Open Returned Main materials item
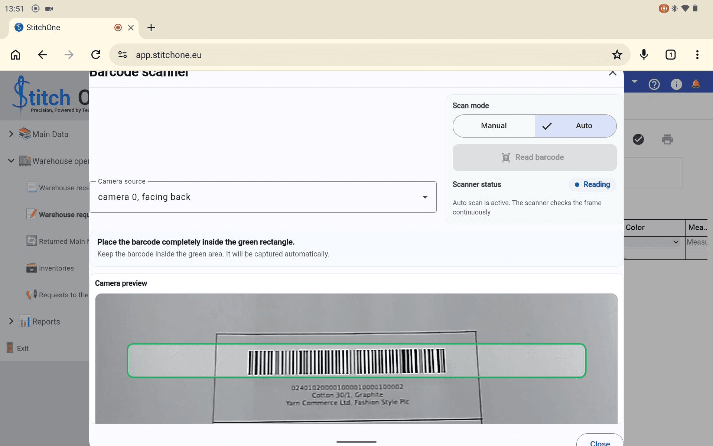The image size is (713, 446). coord(64,242)
